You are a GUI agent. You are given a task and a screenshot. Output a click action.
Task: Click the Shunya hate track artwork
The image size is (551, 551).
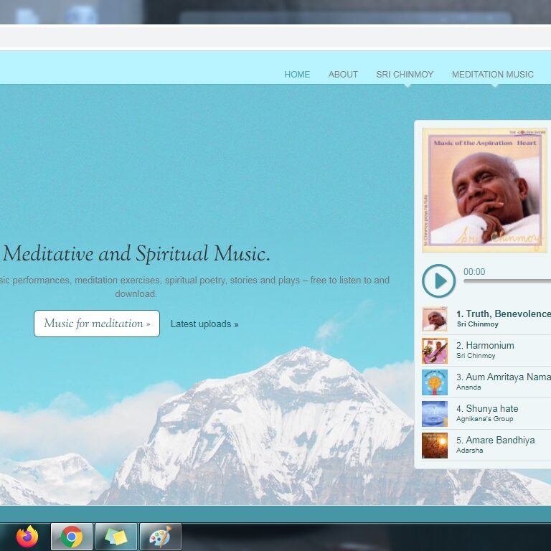coord(434,414)
